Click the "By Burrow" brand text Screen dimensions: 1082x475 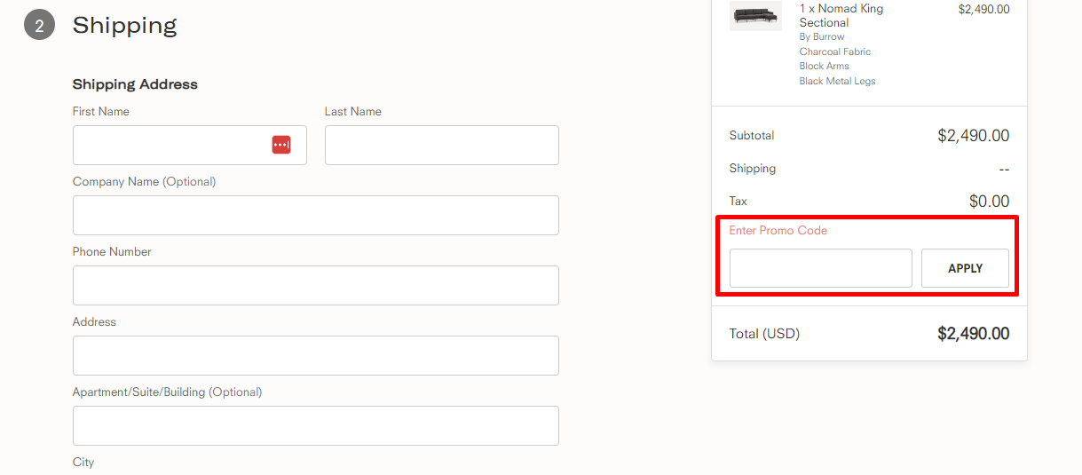coord(822,36)
